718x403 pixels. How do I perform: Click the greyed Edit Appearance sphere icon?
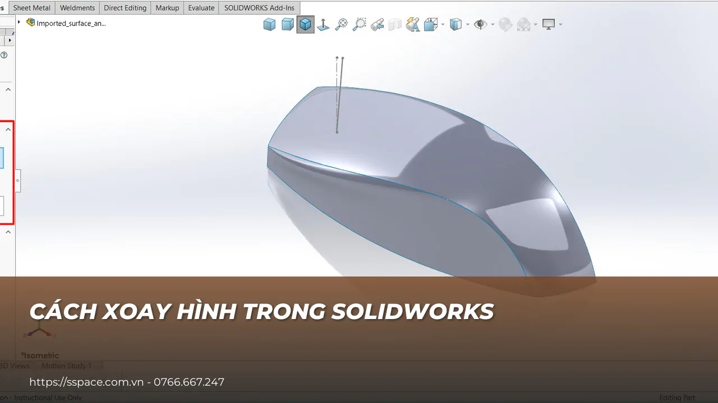pyautogui.click(x=505, y=24)
